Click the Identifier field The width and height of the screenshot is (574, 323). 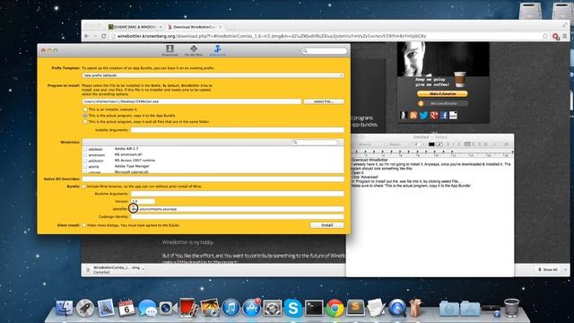237,209
